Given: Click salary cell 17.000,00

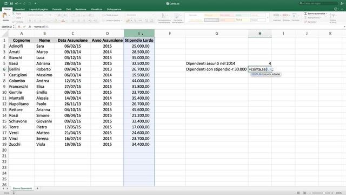Looking at the screenshot, I should [139, 127].
